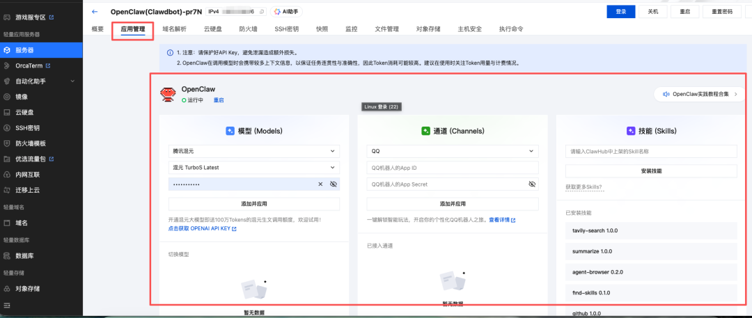Viewport: 752px width, 318px height.
Task: Open the 对象存储 tab
Action: coord(428,29)
